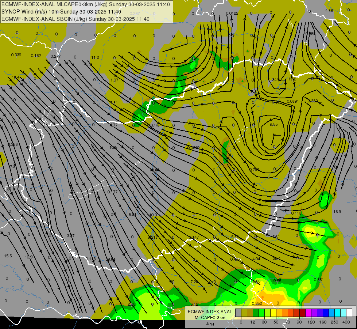This screenshot has height=329, width=357.
Task: Click the map value 0.407
Action: coord(236,259)
